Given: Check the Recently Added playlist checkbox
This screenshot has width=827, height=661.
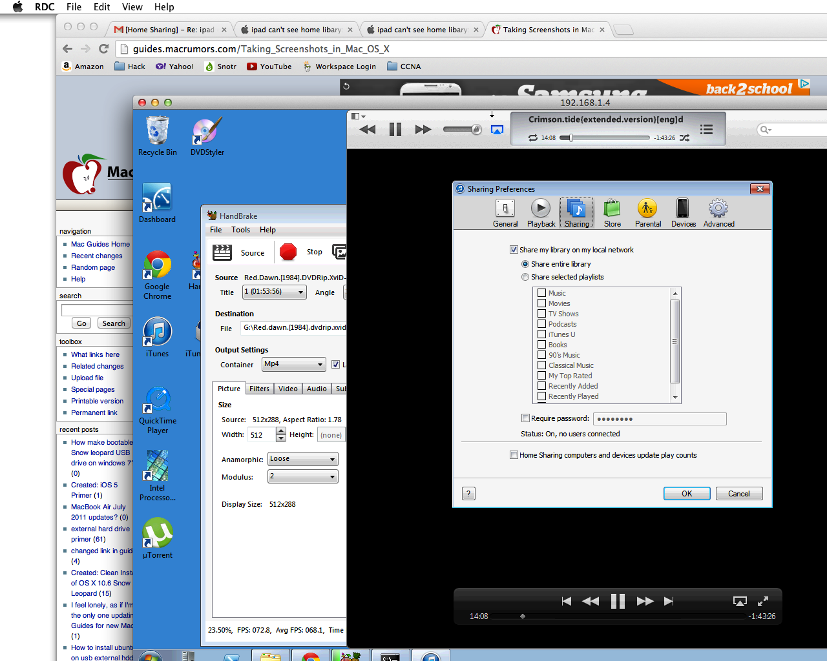Looking at the screenshot, I should pos(542,386).
